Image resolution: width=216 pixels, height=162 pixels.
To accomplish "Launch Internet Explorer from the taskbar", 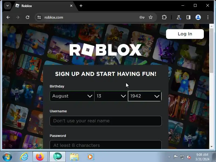I will 24,157.
